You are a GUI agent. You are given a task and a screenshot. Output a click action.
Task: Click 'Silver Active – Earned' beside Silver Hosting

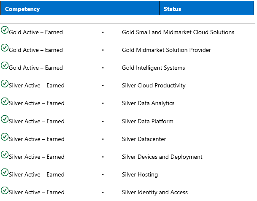click(x=37, y=174)
